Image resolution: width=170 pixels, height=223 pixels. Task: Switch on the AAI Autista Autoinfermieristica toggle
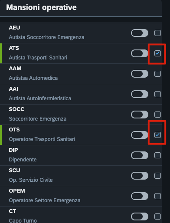pos(140,94)
